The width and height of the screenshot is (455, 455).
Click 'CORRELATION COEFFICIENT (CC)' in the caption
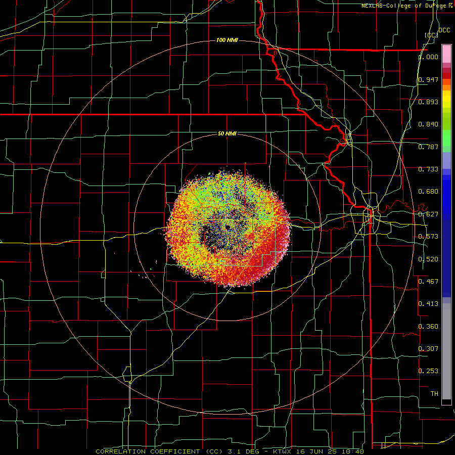tap(159, 451)
